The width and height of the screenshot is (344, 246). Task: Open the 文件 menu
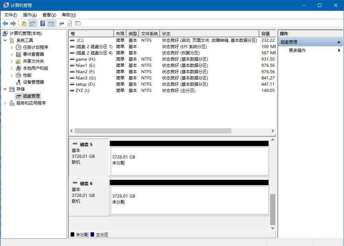(x=10, y=15)
